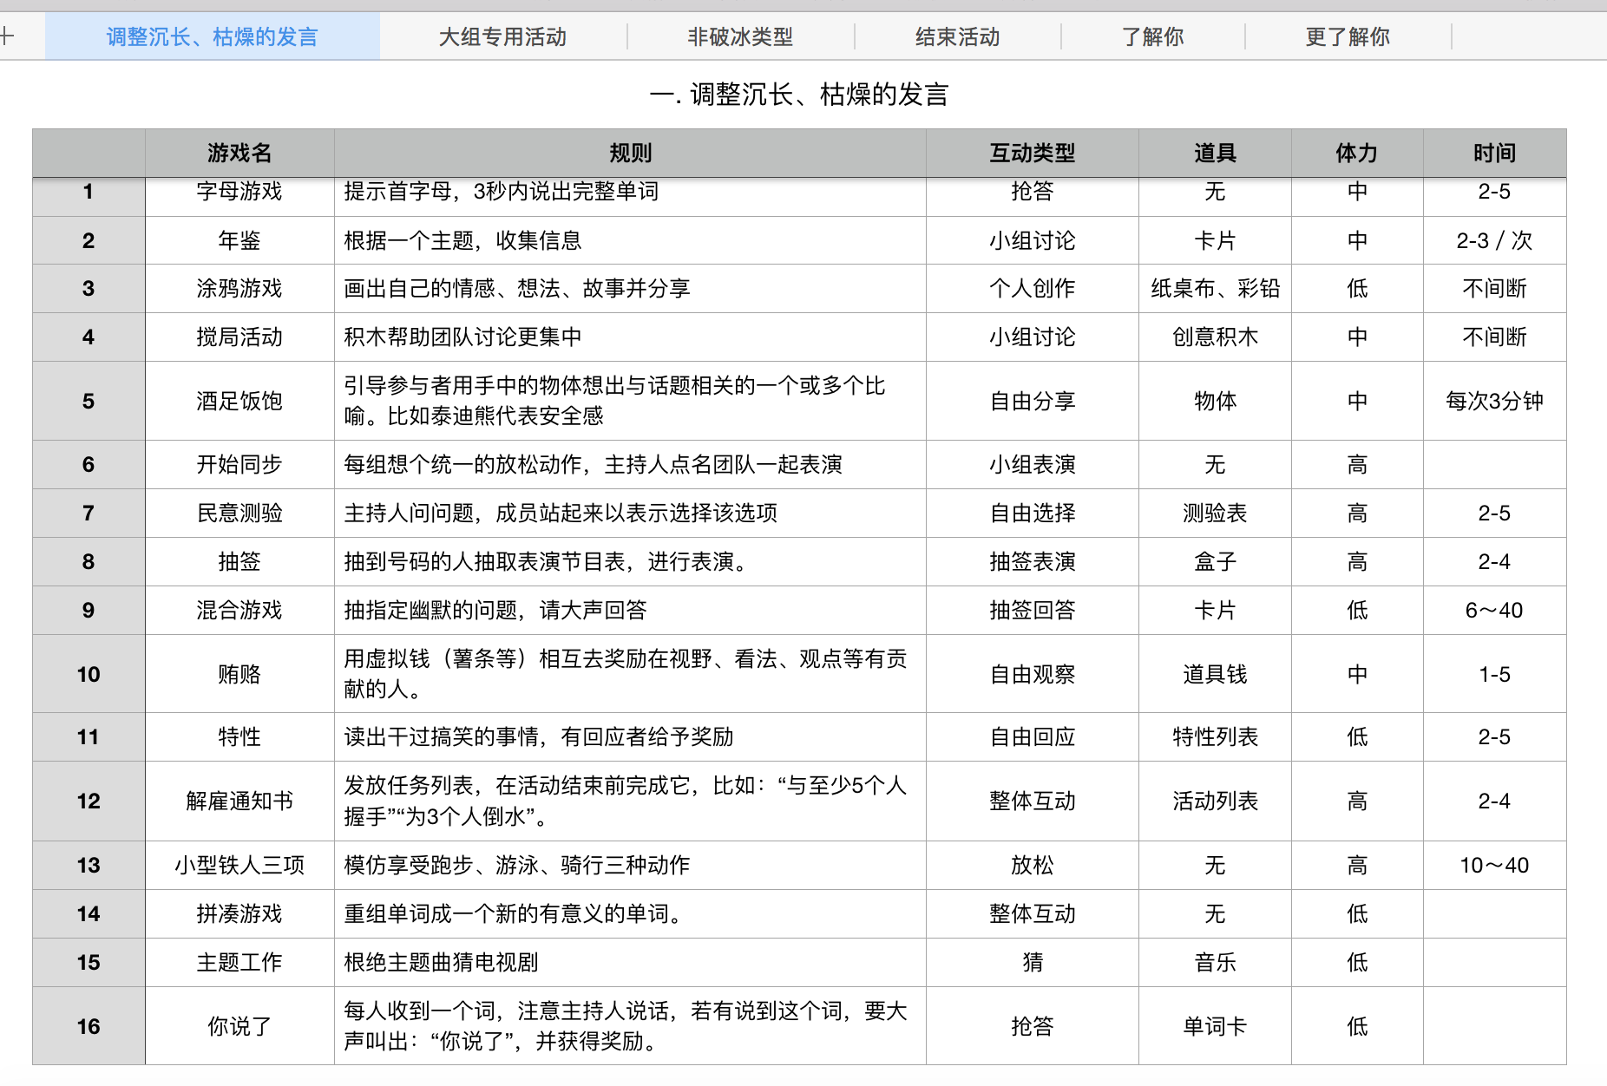
Task: Select the 贿赂 cell
Action: tap(239, 674)
